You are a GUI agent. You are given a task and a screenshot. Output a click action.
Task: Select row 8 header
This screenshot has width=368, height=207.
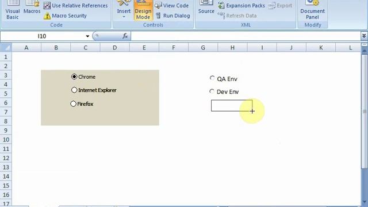coord(6,121)
